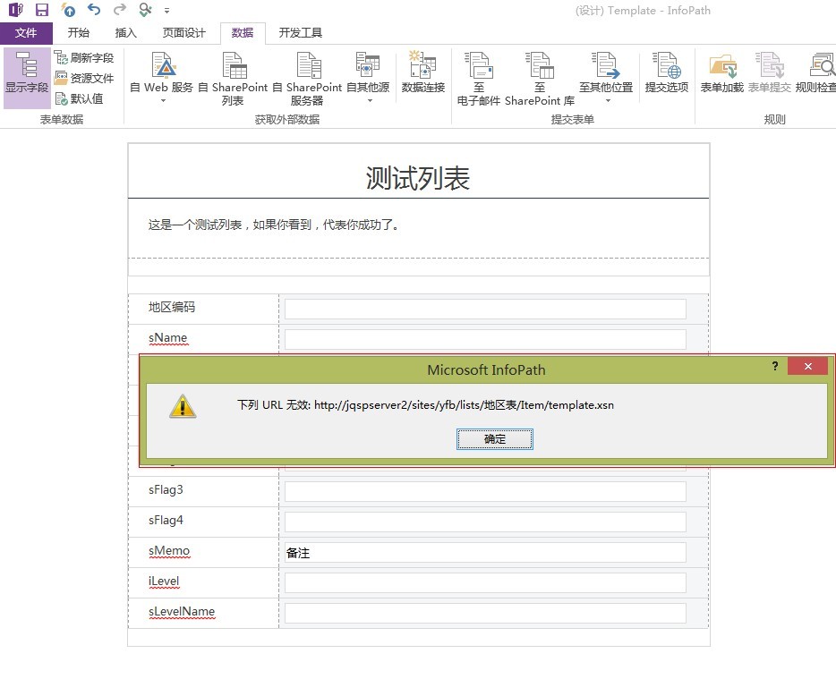Screen dimensions: 836x696
Task: Click the warning icon in the dialog
Action: click(183, 406)
